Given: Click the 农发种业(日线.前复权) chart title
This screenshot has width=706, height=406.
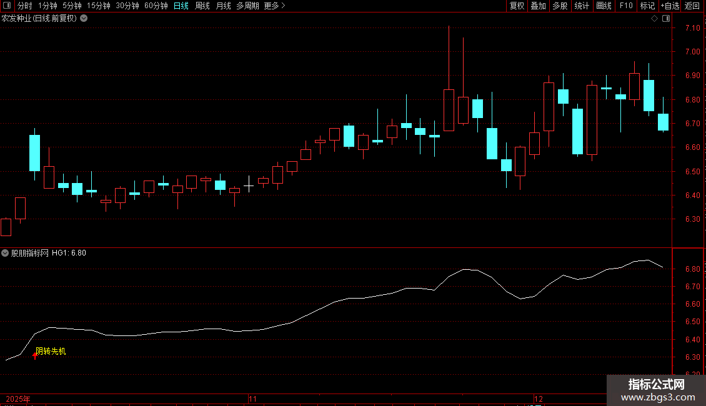Looking at the screenshot, I should coord(39,19).
